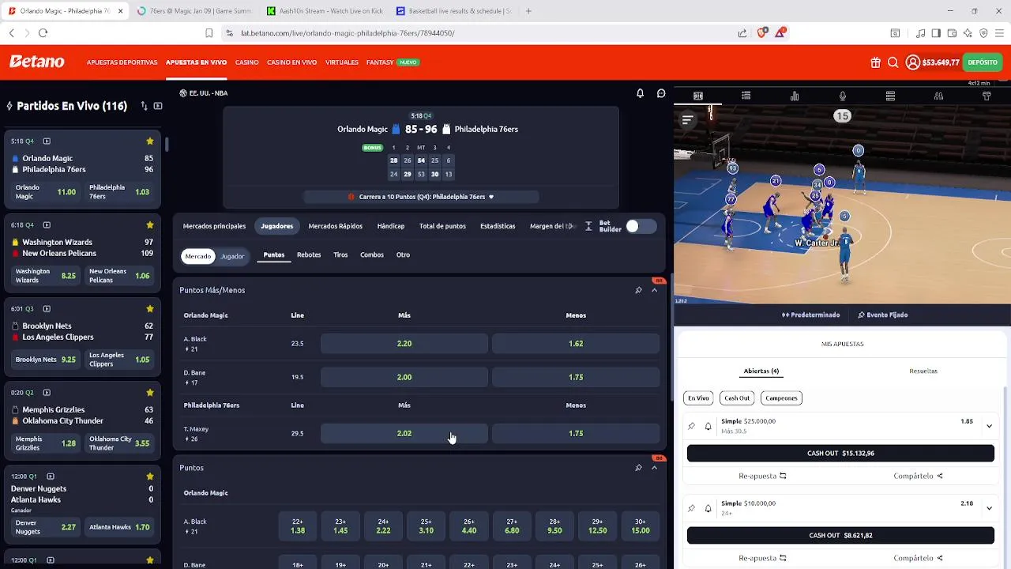Open the standings table icon in tracker
Viewport: 1011px width, 569px height.
click(890, 96)
